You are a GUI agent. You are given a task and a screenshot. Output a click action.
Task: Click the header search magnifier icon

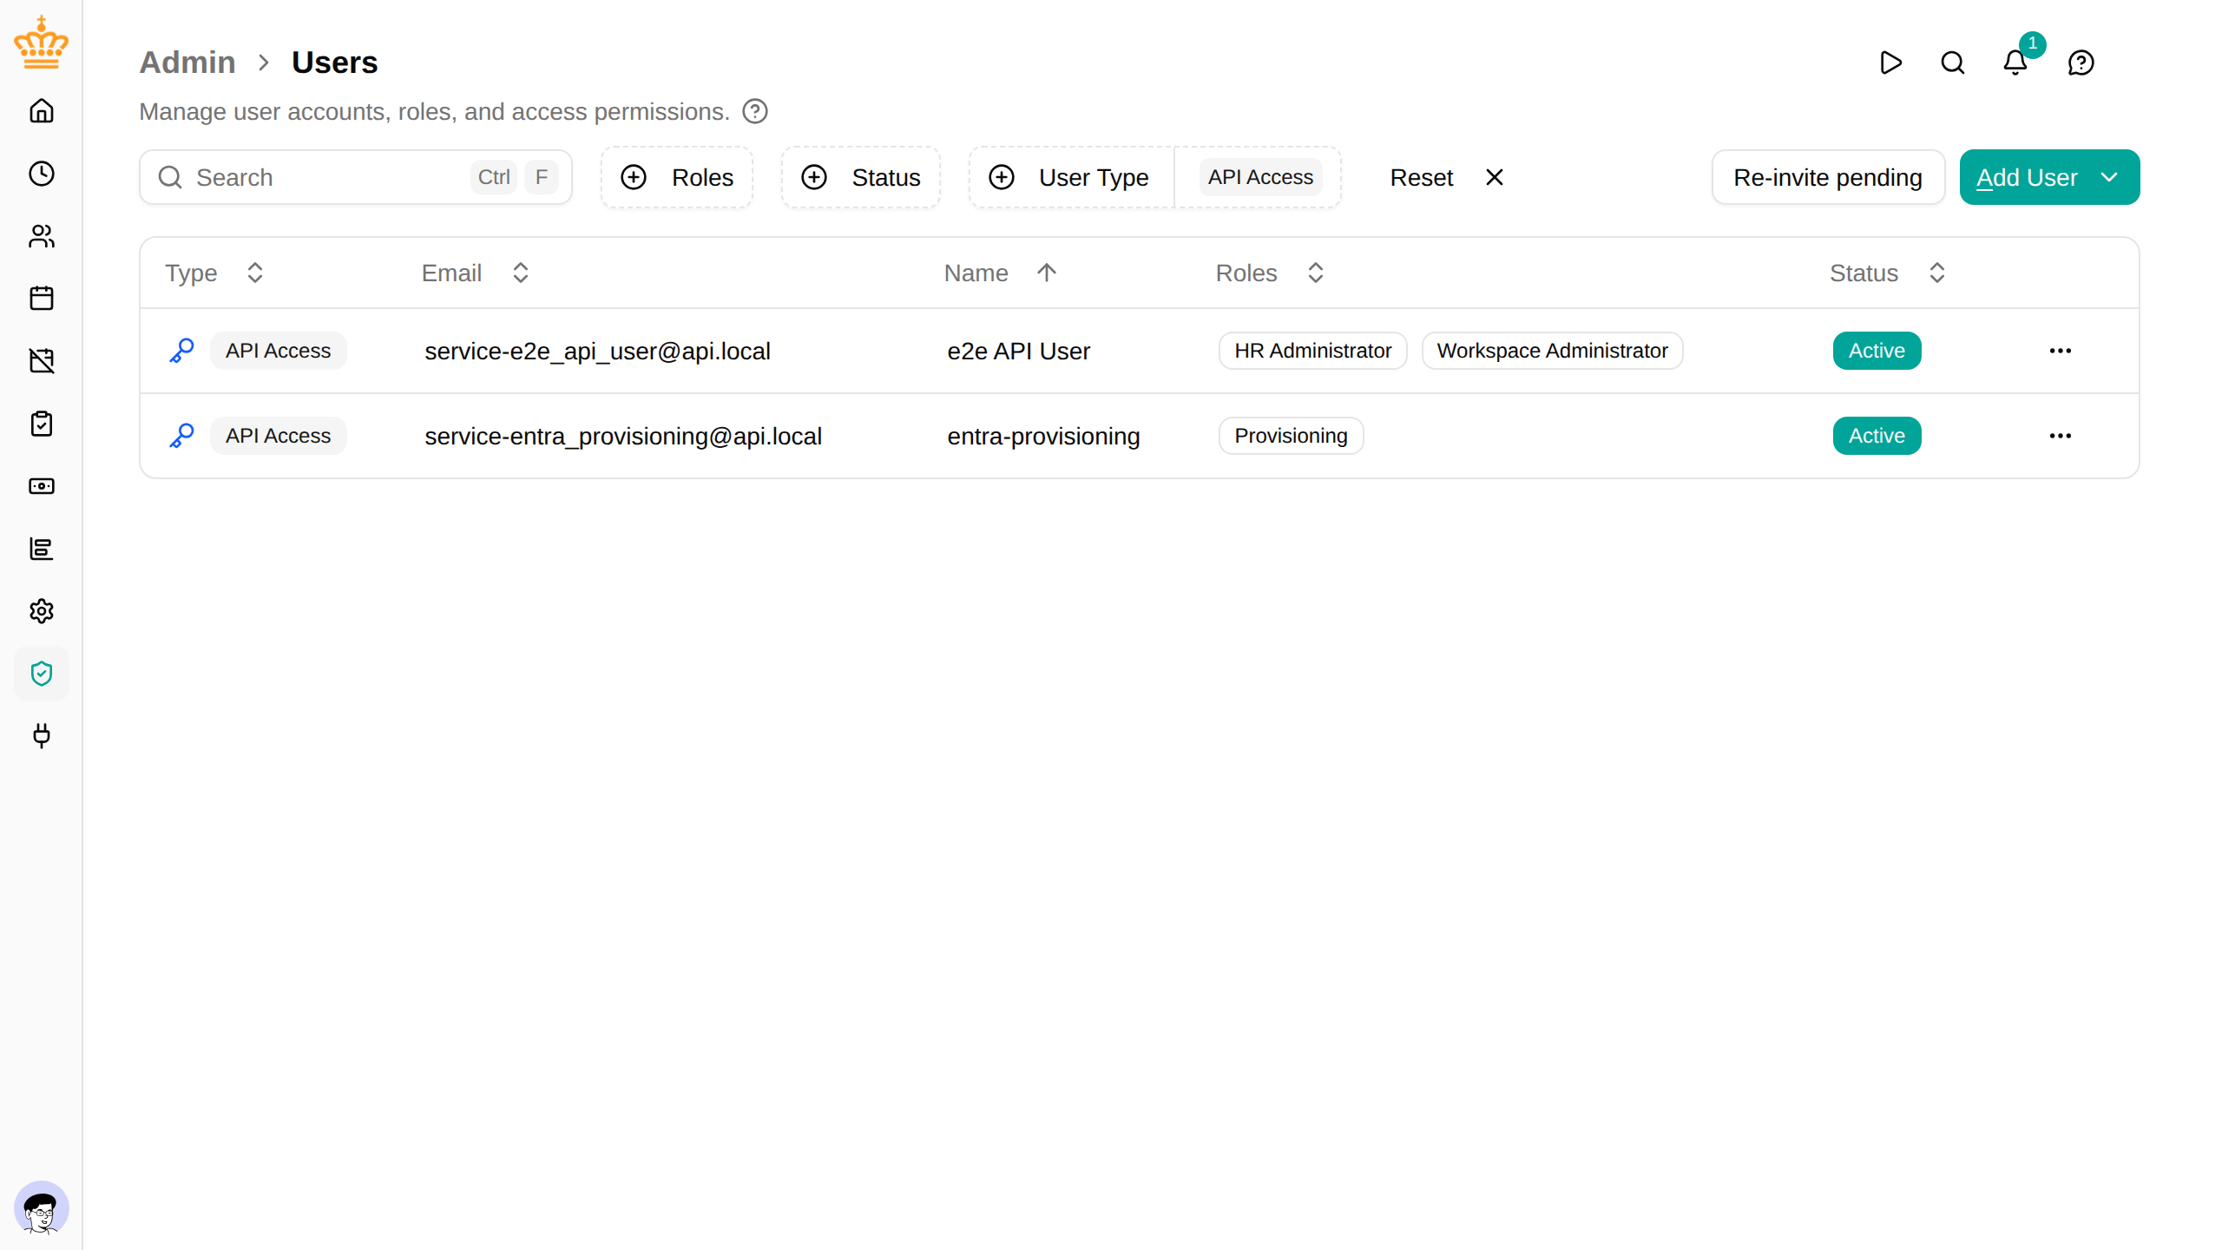point(1953,62)
